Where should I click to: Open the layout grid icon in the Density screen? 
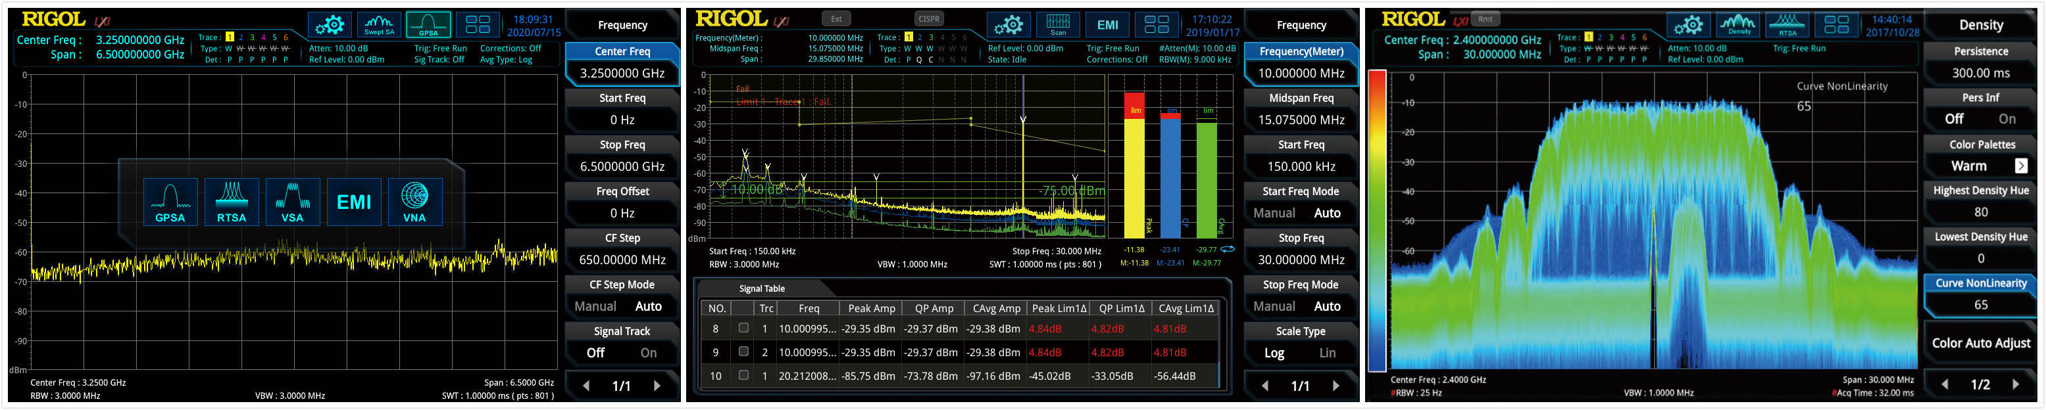[x=1836, y=26]
